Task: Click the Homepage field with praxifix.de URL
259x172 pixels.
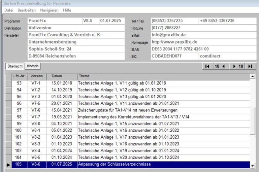Action: (x=203, y=42)
